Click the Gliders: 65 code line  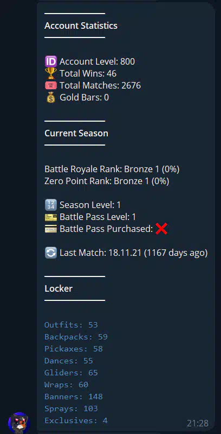[71, 373]
